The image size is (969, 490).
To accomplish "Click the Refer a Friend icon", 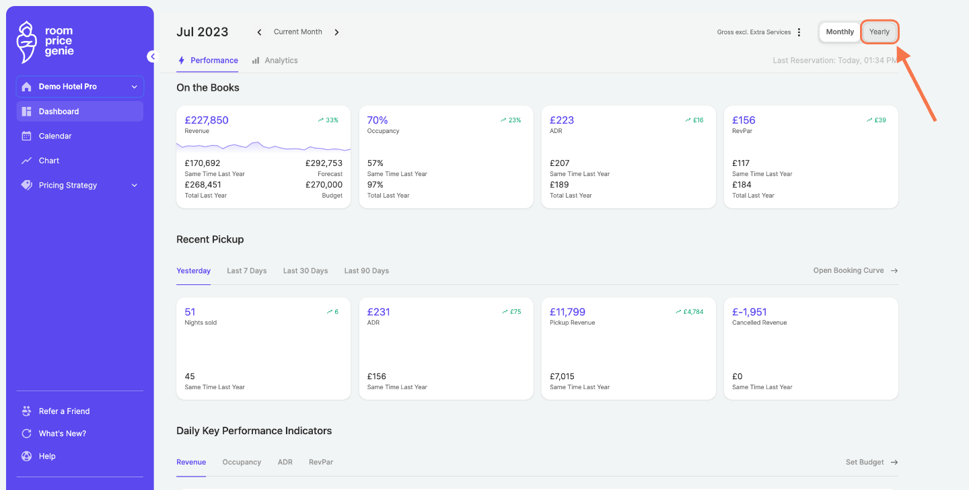I will pos(27,411).
